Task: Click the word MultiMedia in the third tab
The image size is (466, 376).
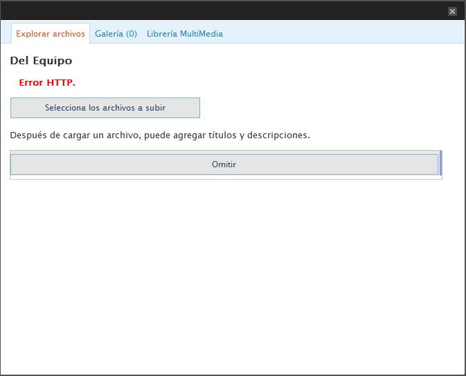Action: (x=201, y=34)
